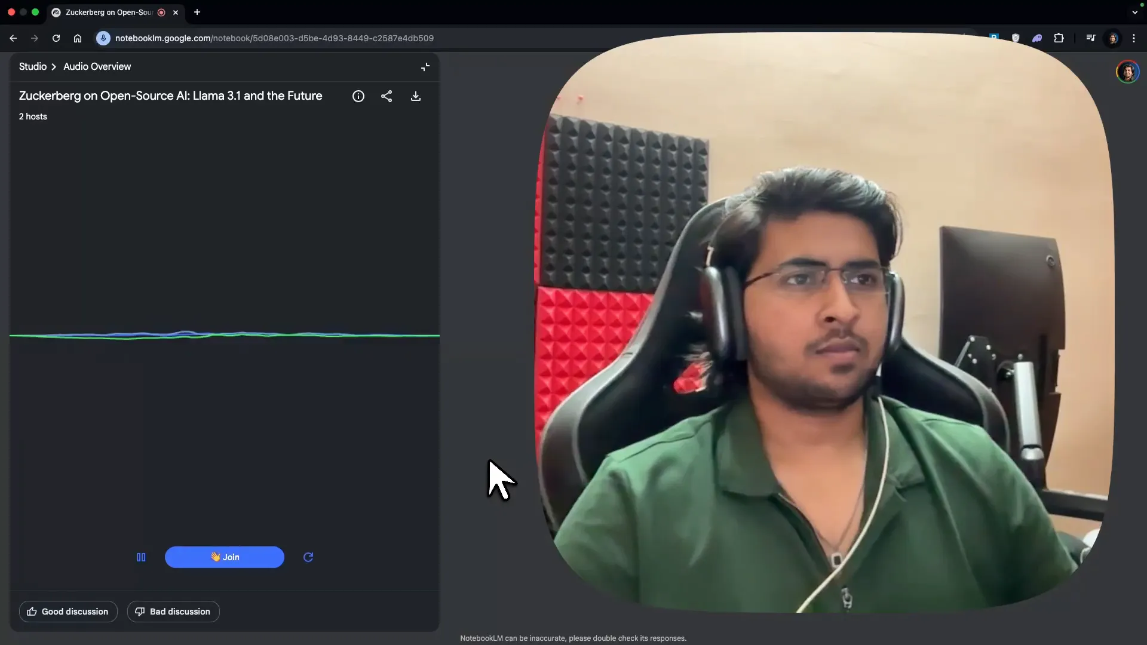The width and height of the screenshot is (1147, 645).
Task: Rate as Good discussion
Action: coord(68,612)
